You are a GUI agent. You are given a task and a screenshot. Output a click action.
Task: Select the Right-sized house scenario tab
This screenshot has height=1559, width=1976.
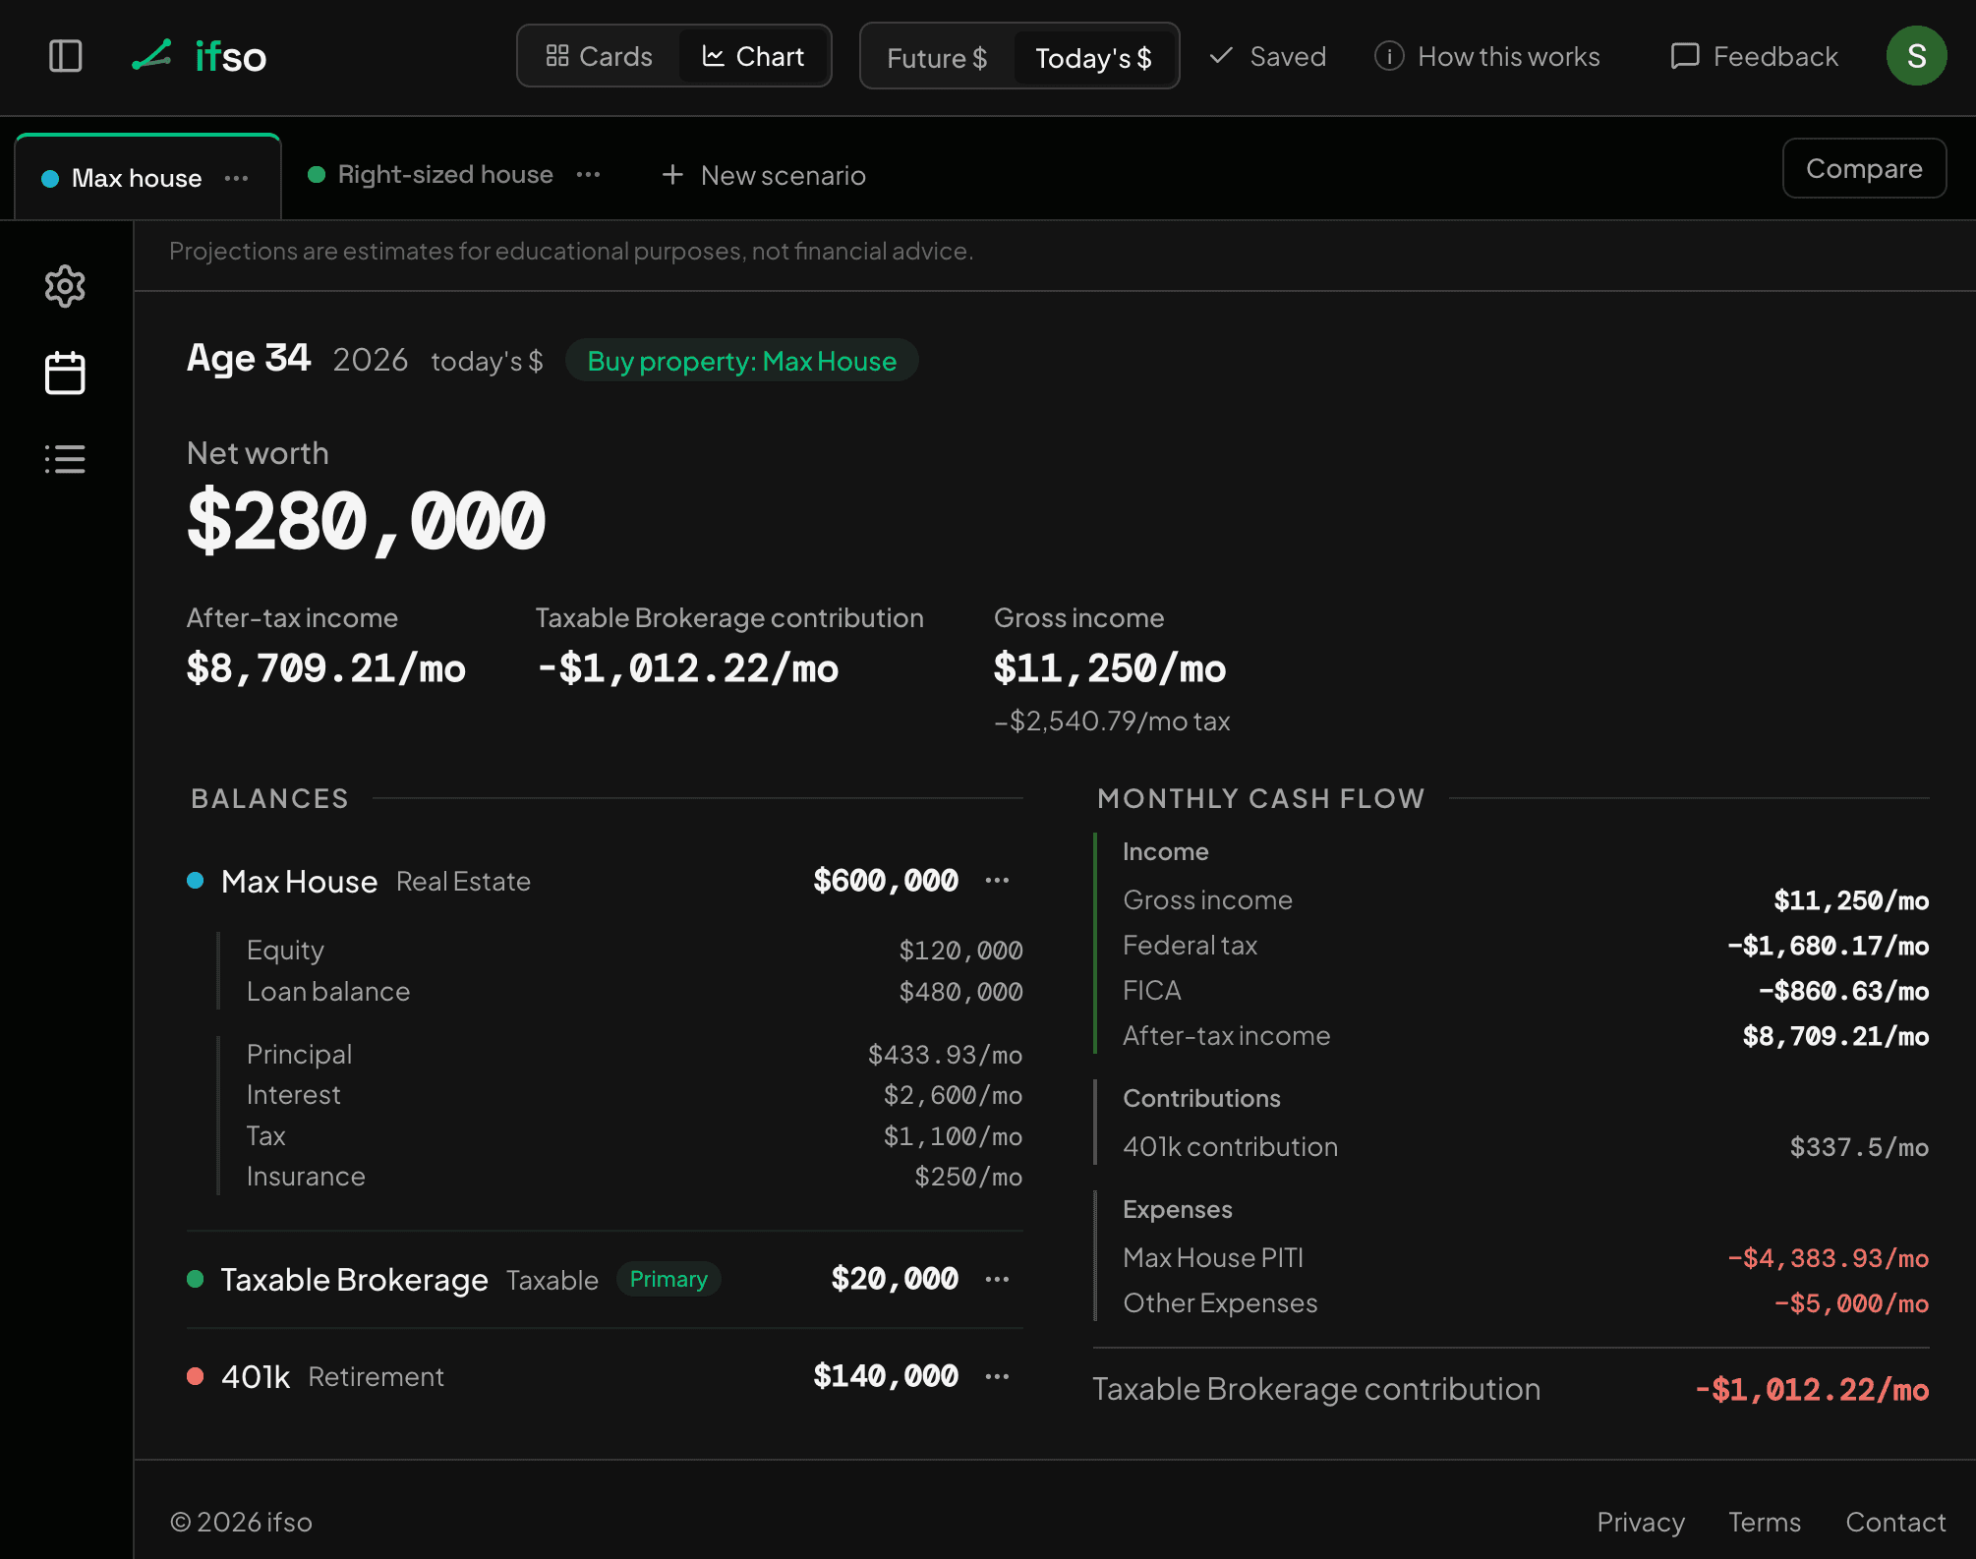point(445,174)
